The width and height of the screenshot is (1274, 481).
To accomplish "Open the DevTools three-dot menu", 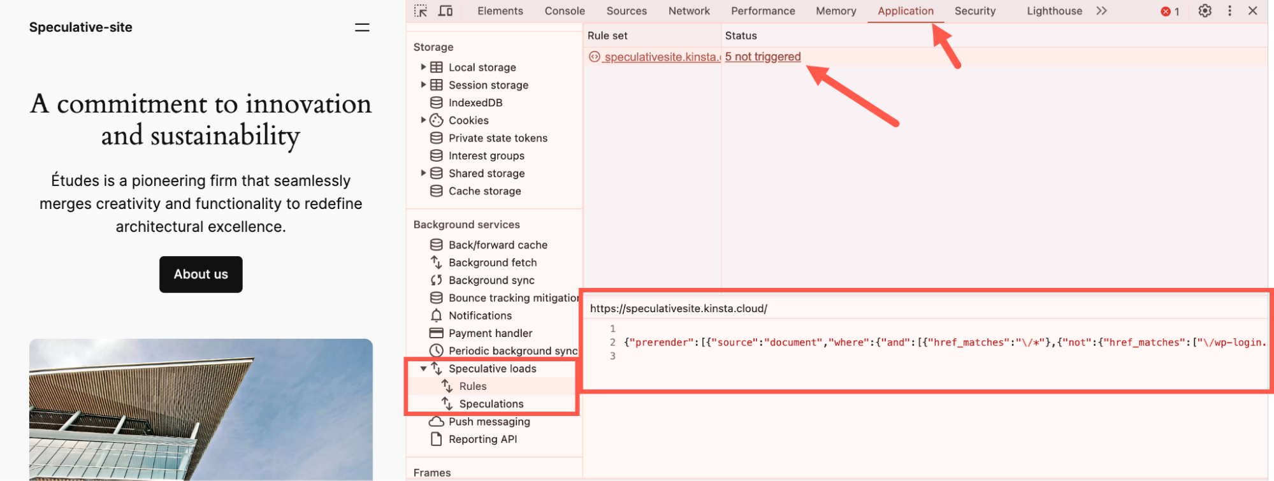I will [1229, 11].
